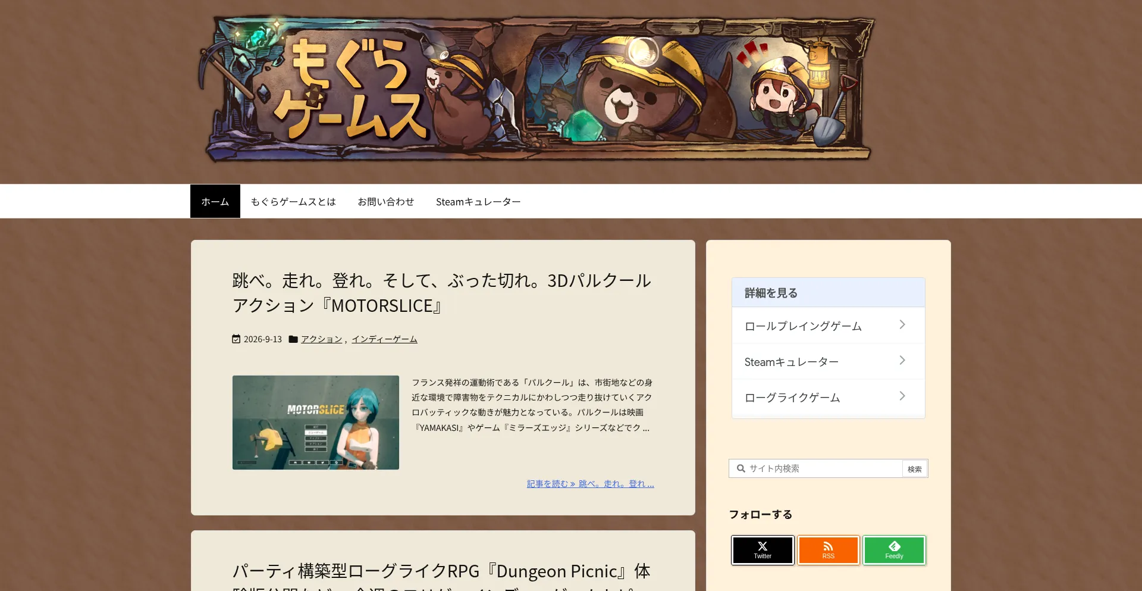Click the chevron next to ロールプレイングゲーム
The image size is (1142, 591).
point(902,324)
